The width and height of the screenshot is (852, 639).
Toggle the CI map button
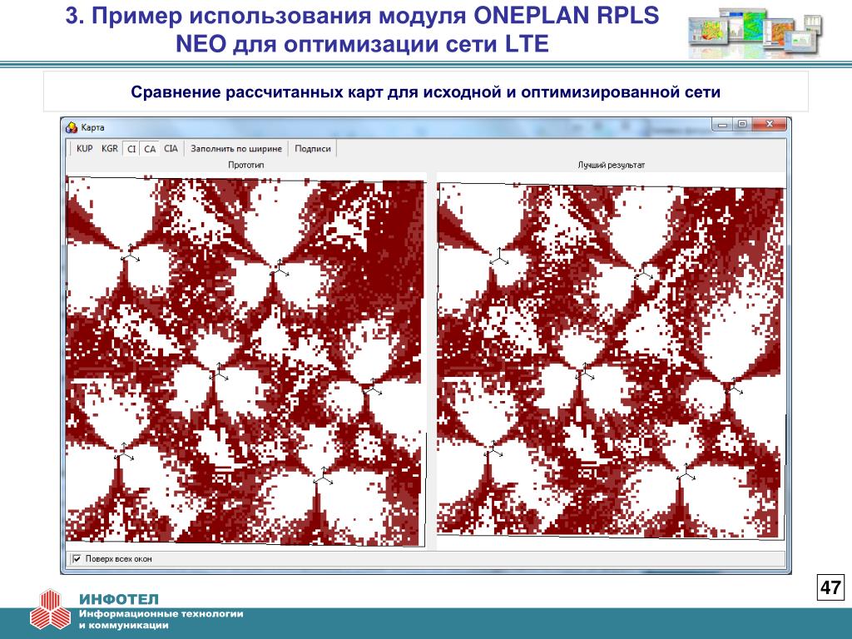131,148
